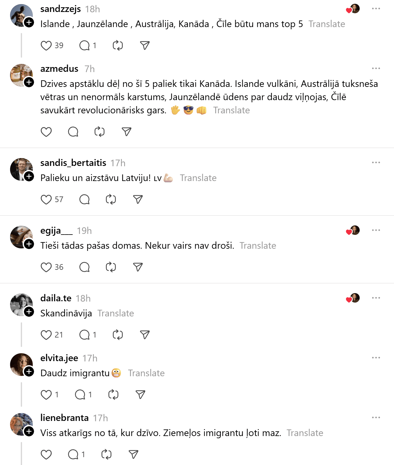Open three-dot menu on elvita.jee's comment
Viewport: 394px width, 465px height.
tap(376, 358)
